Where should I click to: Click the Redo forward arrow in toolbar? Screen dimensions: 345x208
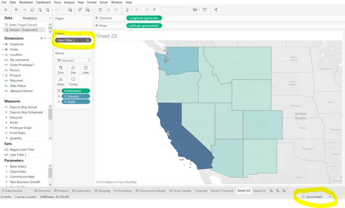[24, 10]
